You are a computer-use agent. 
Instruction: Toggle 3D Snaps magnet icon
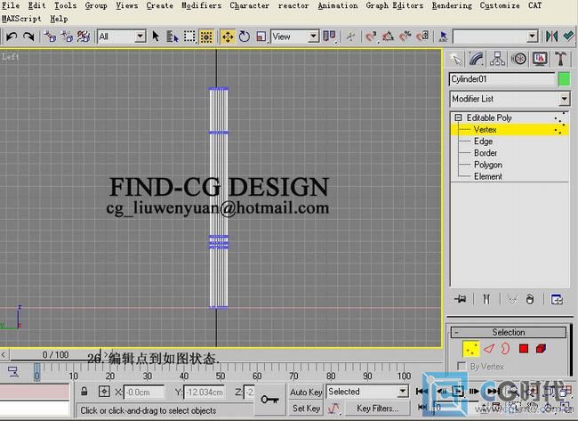click(371, 36)
